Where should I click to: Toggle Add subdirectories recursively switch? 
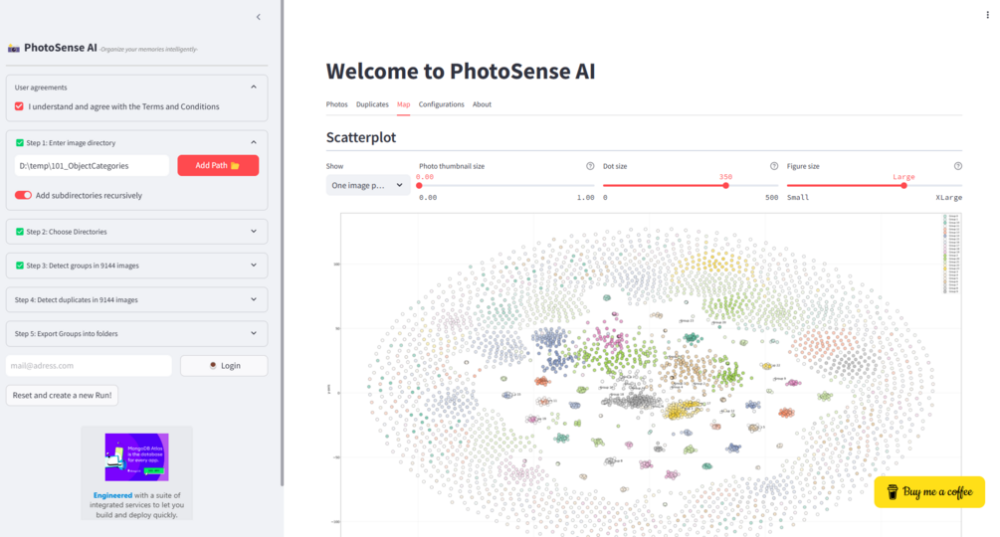coord(23,195)
